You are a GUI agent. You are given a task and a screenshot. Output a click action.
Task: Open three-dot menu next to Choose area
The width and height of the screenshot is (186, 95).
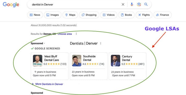click(x=76, y=34)
